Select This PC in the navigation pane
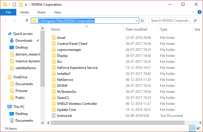The height and width of the screenshot is (132, 203). coord(19,107)
